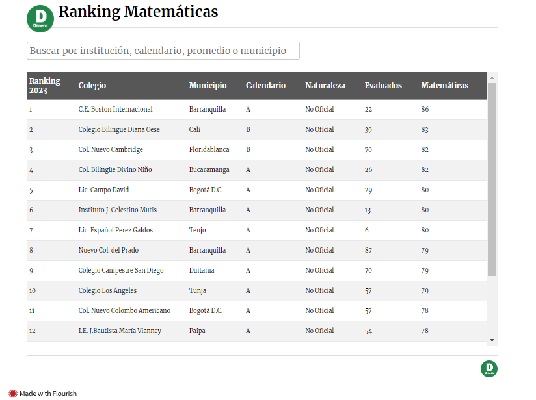
Task: Click the Lic. Campo David school name
Action: [103, 190]
